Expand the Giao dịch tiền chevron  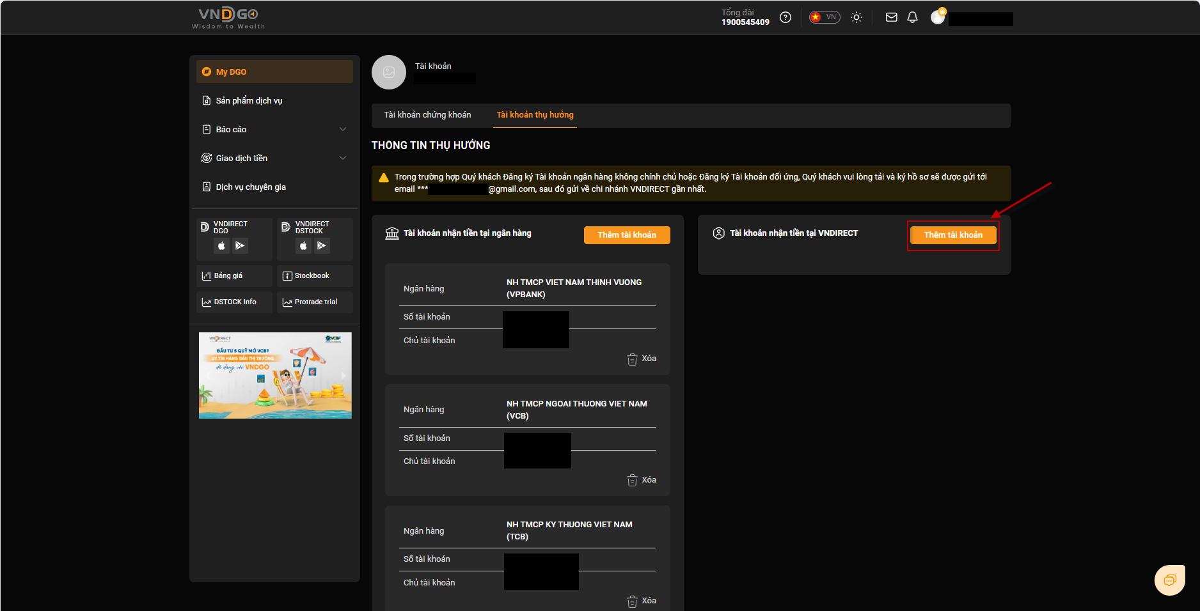point(343,158)
